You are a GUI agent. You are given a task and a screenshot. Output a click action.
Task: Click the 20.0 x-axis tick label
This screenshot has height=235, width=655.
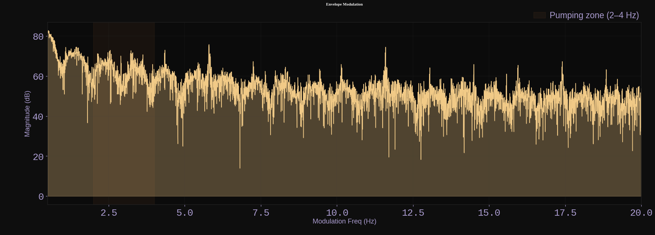click(641, 213)
